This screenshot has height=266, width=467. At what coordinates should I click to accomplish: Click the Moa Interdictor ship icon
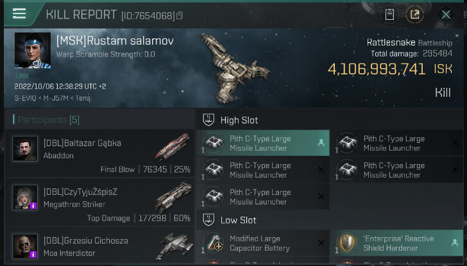[x=174, y=246]
